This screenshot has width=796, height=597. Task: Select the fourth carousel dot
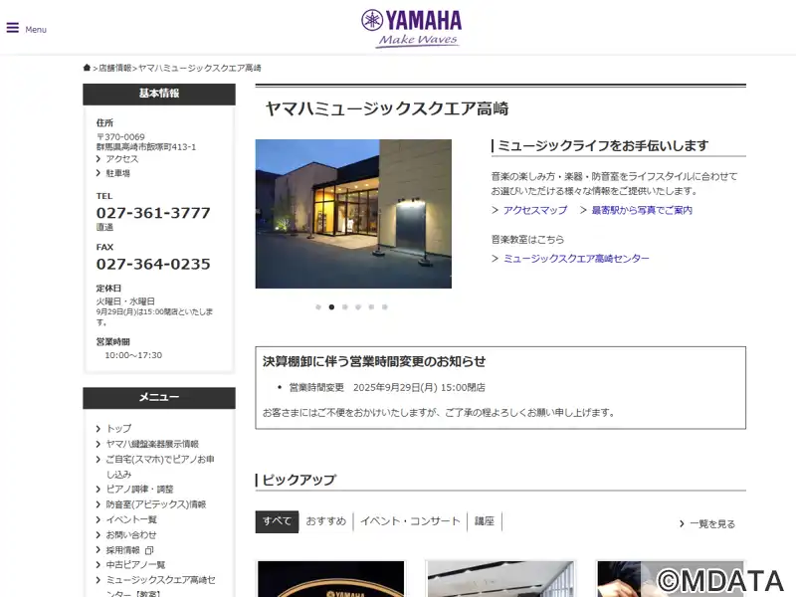click(x=358, y=307)
